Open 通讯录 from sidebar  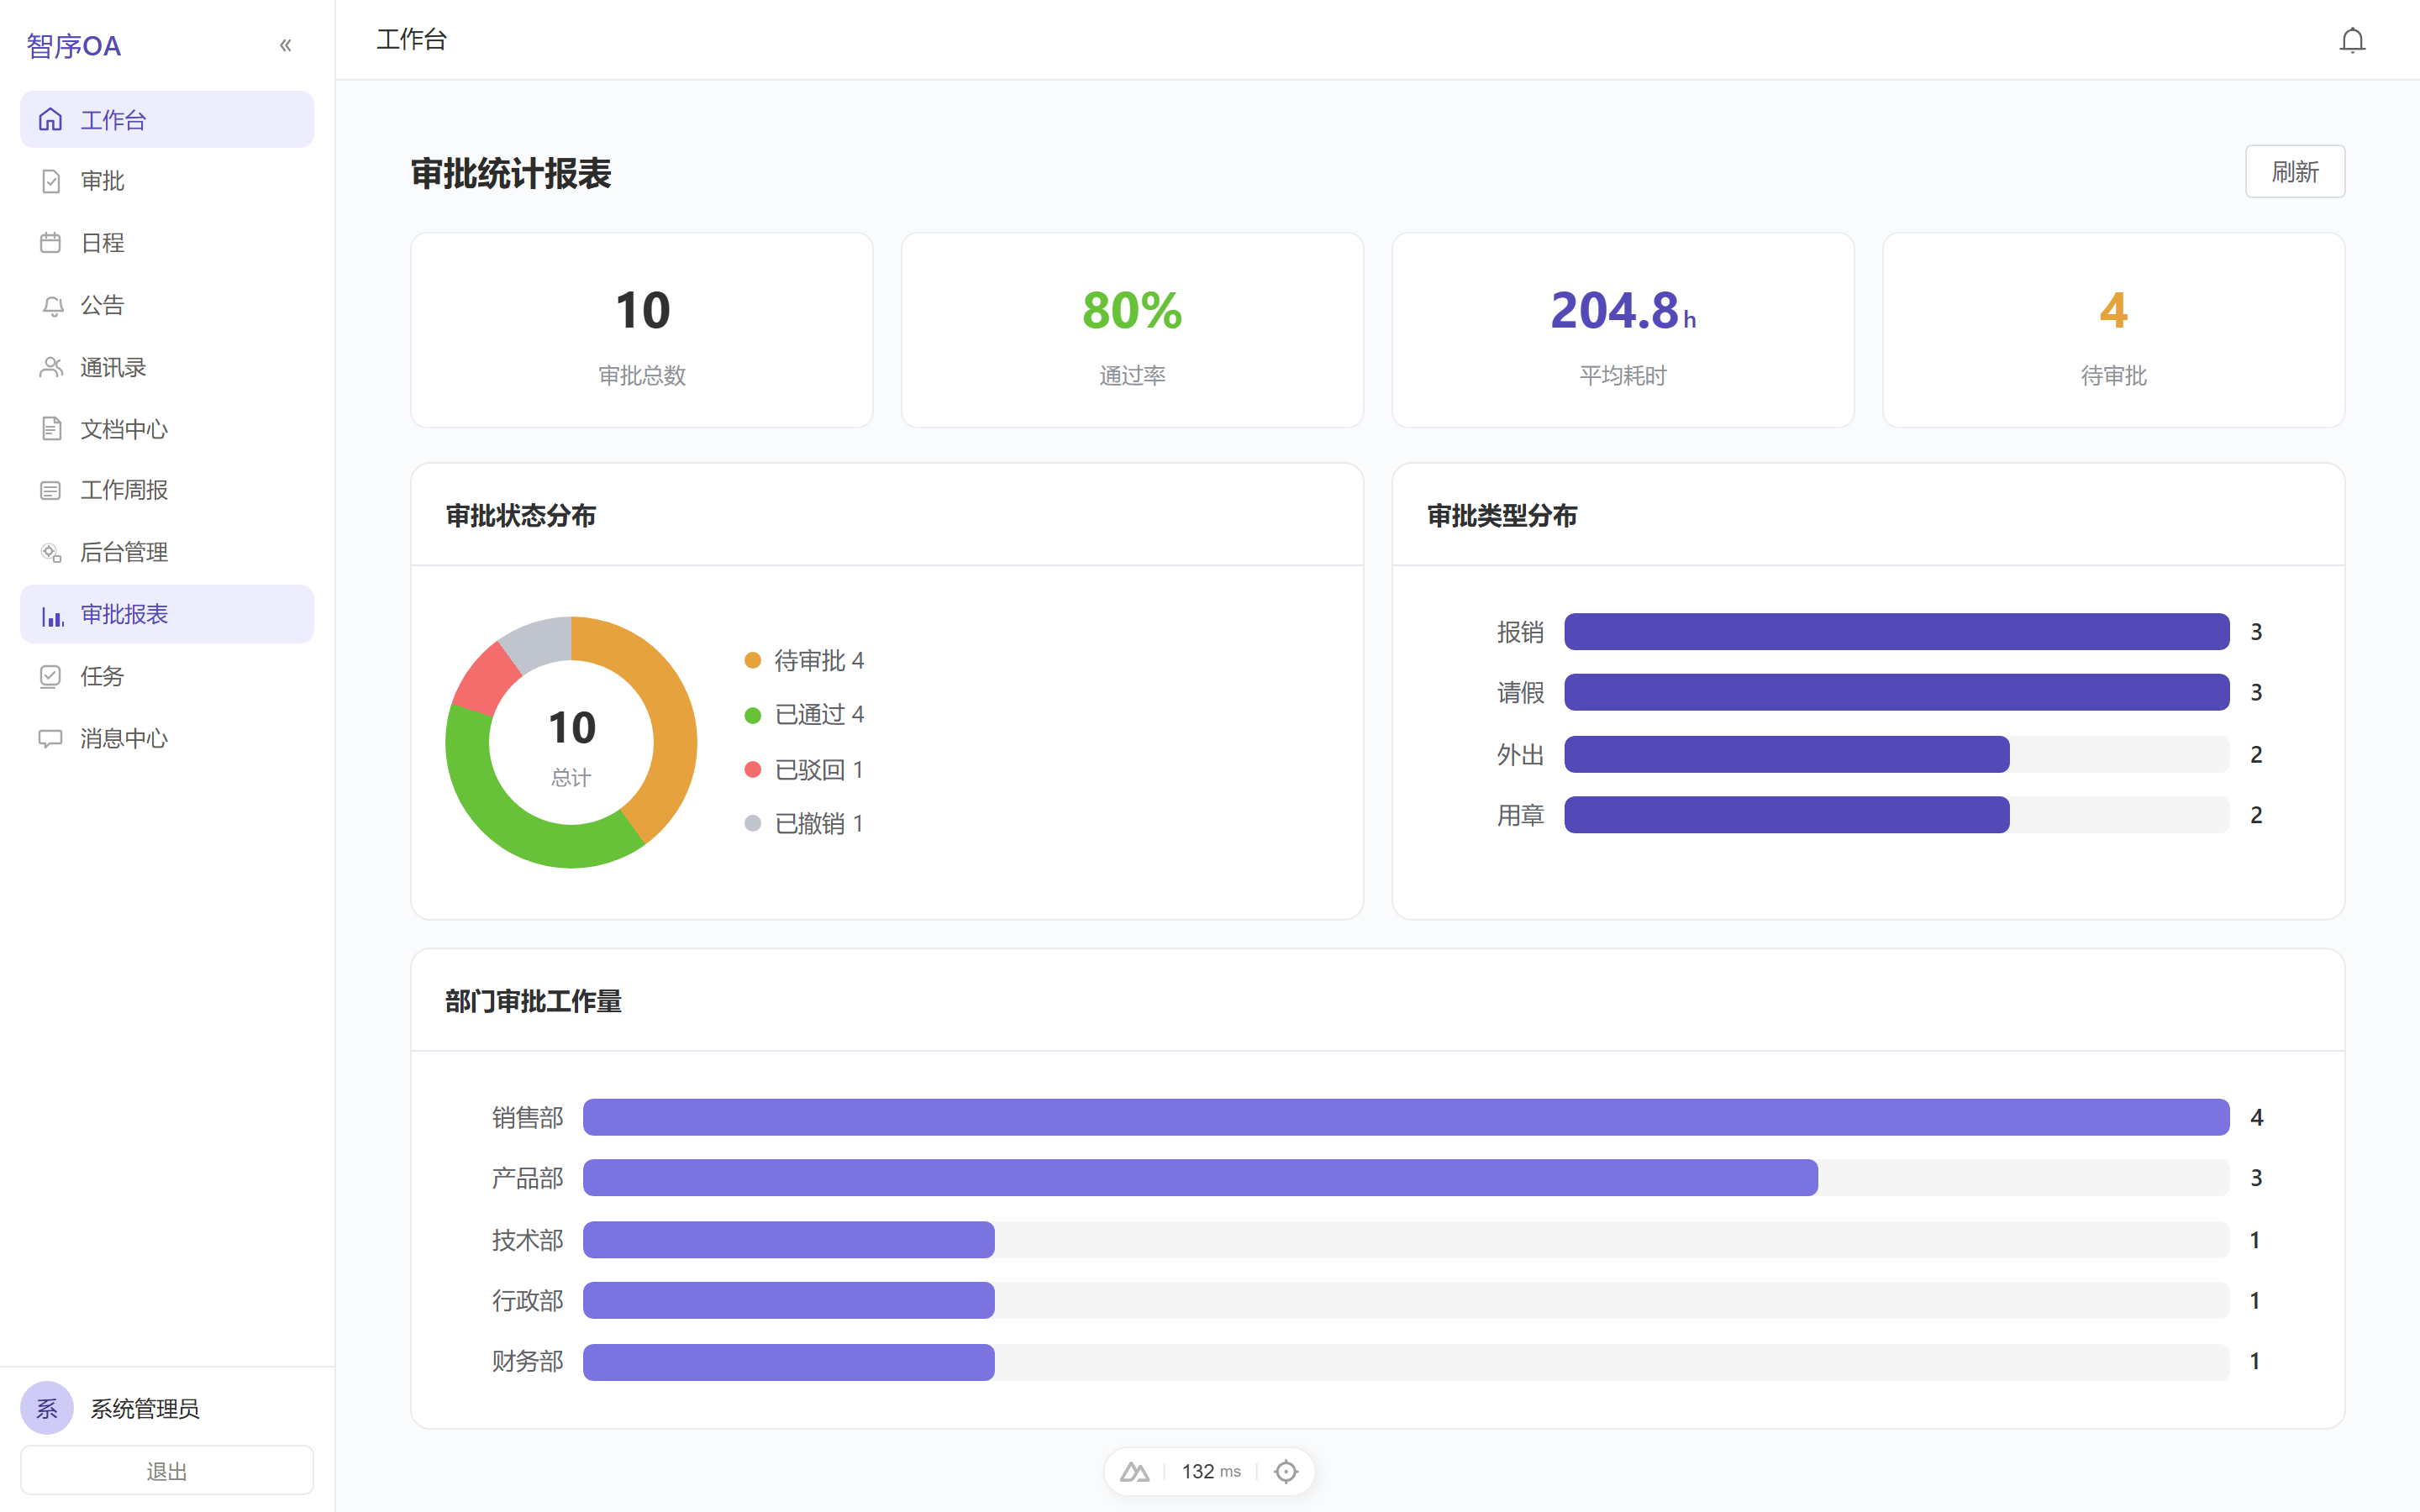coord(167,367)
